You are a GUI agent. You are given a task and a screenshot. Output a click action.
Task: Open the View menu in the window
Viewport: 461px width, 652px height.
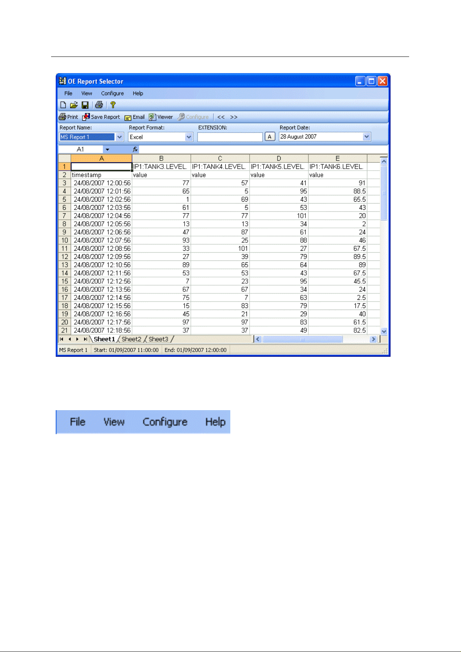point(87,93)
